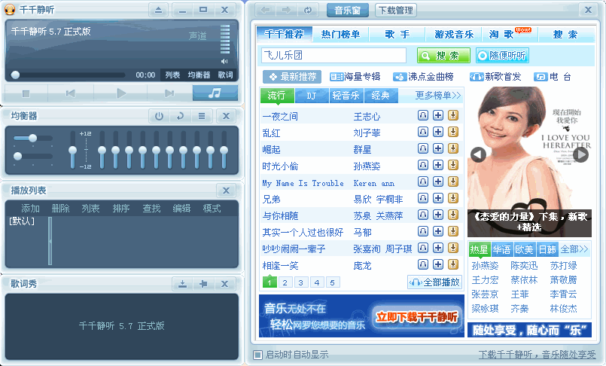Click the search field containing 飞儿乐团

(333, 55)
